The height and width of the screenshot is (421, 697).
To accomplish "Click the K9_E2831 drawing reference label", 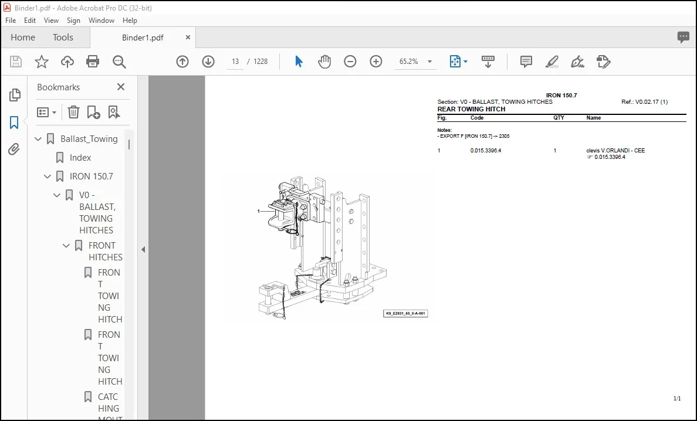I will pyautogui.click(x=405, y=314).
